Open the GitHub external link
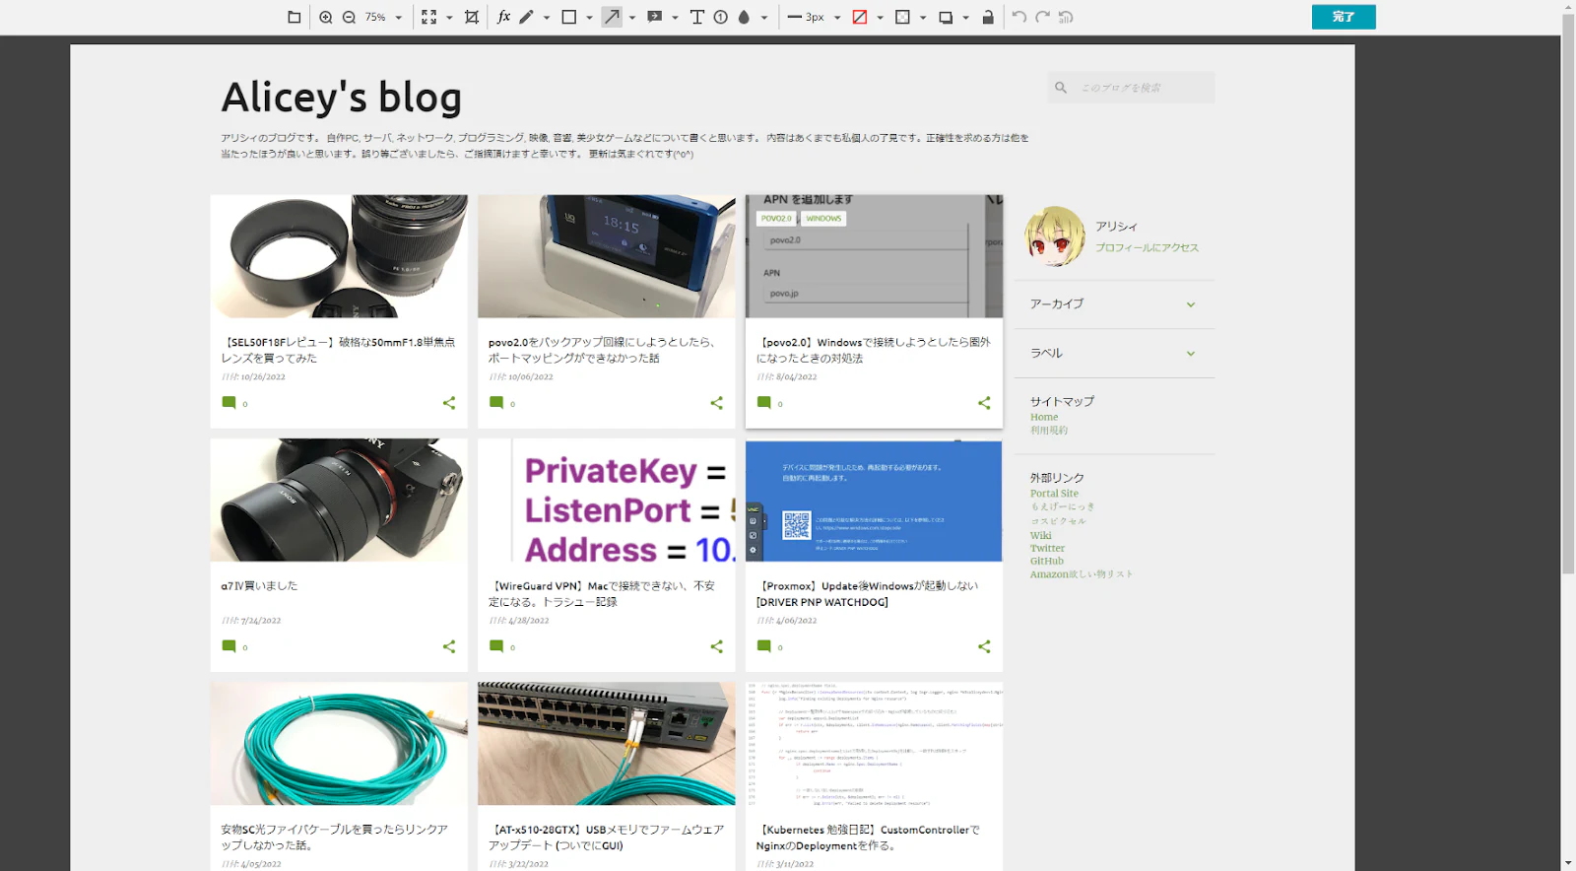The width and height of the screenshot is (1576, 871). pos(1047,562)
